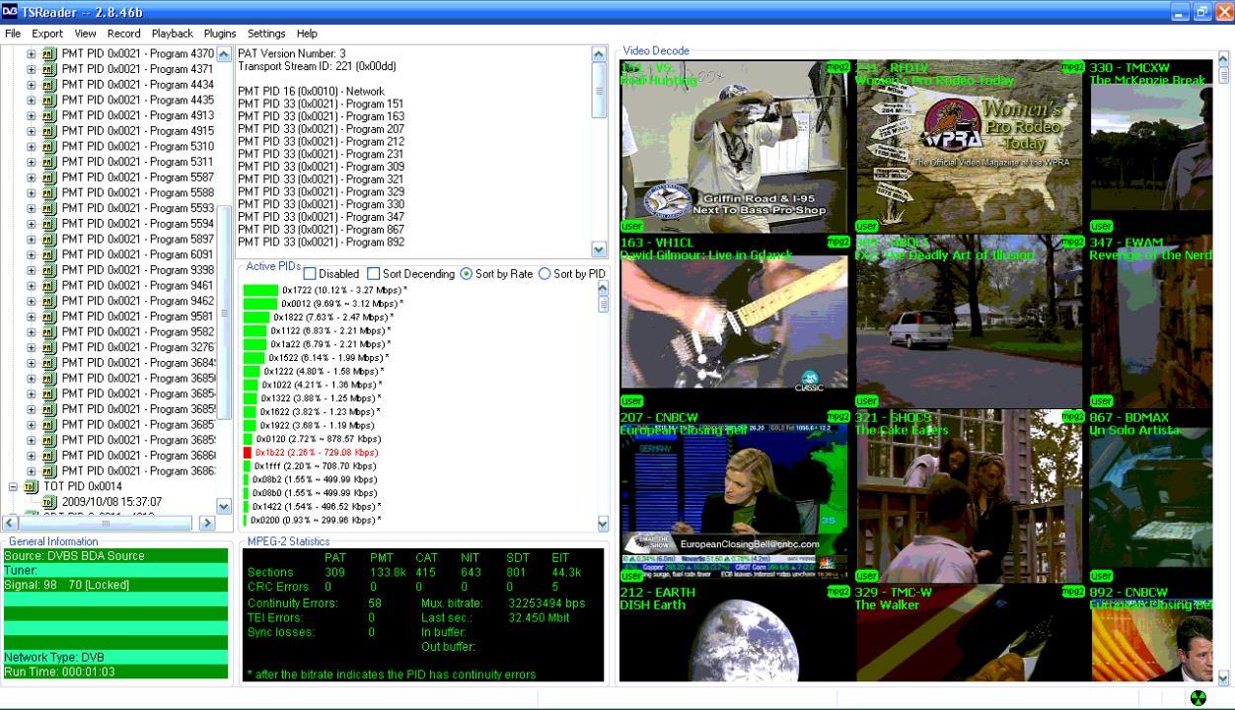Collapse the TOT PID 0x0014 node
This screenshot has height=710, width=1235.
(x=13, y=486)
